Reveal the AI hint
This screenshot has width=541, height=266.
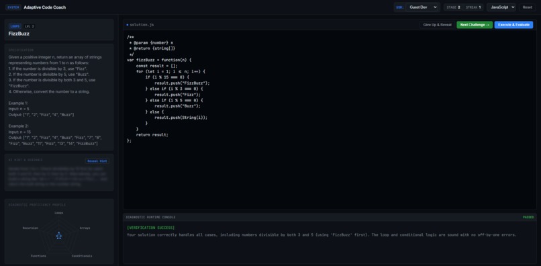(97, 161)
